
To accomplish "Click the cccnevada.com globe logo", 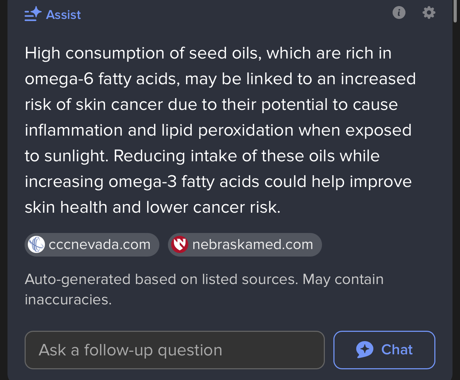I will [36, 245].
